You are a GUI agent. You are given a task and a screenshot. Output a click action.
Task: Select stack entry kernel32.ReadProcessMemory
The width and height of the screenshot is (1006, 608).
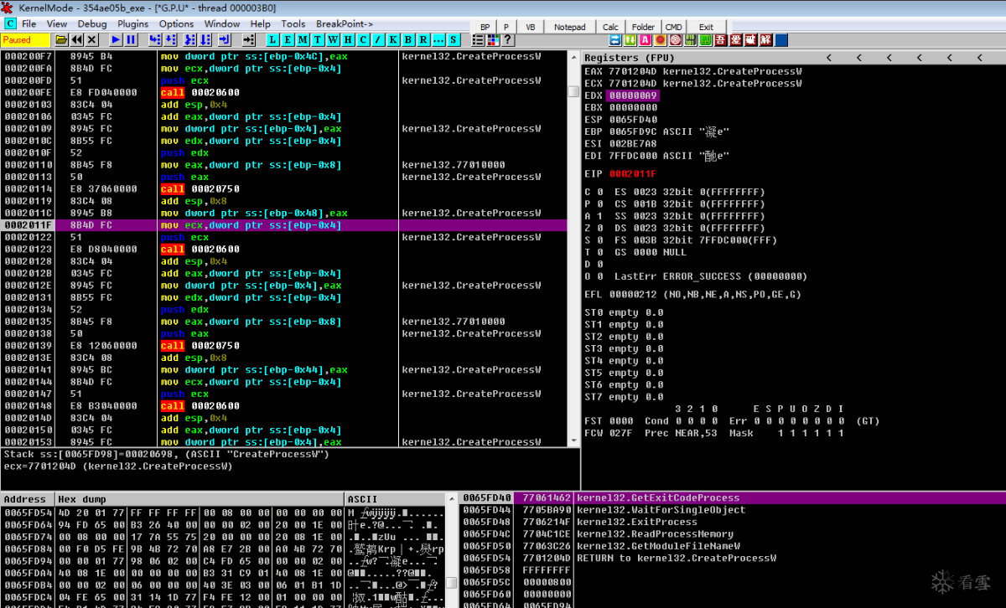pos(655,534)
